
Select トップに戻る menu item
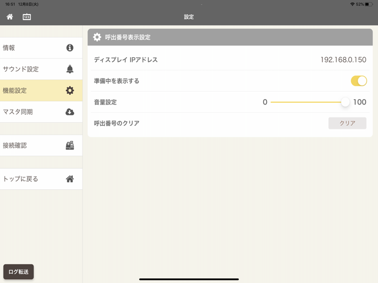[x=41, y=179]
